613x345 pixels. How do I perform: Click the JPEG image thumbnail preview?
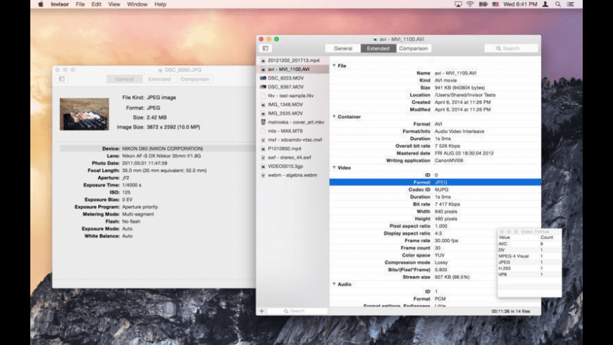point(85,113)
